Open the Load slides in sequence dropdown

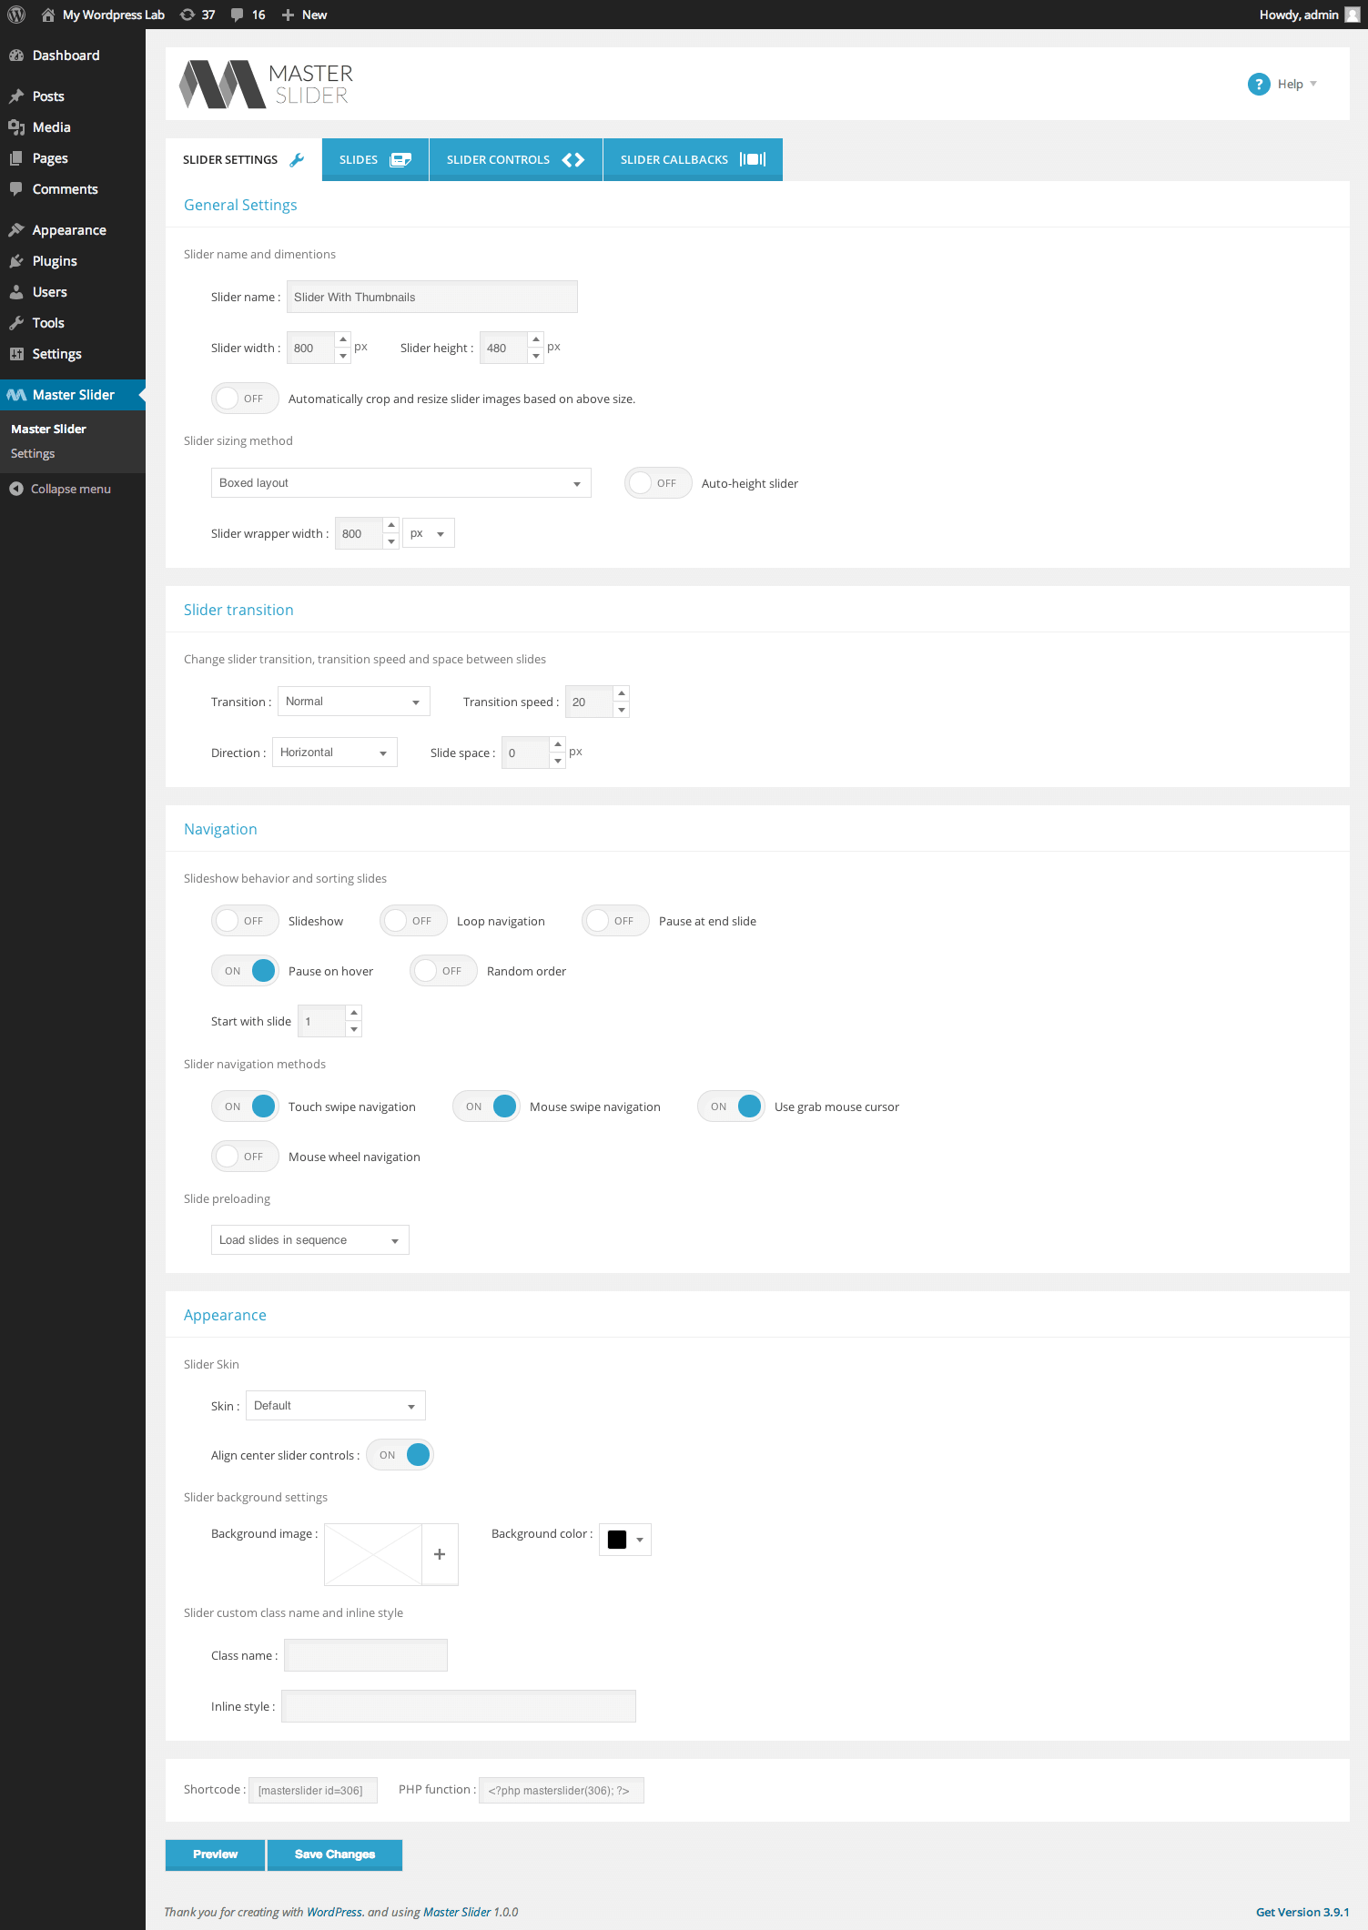309,1240
